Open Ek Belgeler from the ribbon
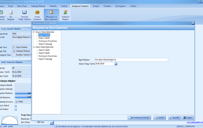Image resolution: width=203 pixels, height=128 pixels. pyautogui.click(x=11, y=15)
